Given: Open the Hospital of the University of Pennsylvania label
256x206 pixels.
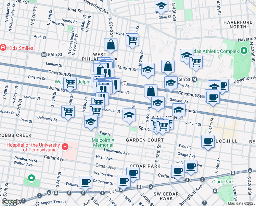Looking at the screenshot, I should pyautogui.click(x=33, y=147).
